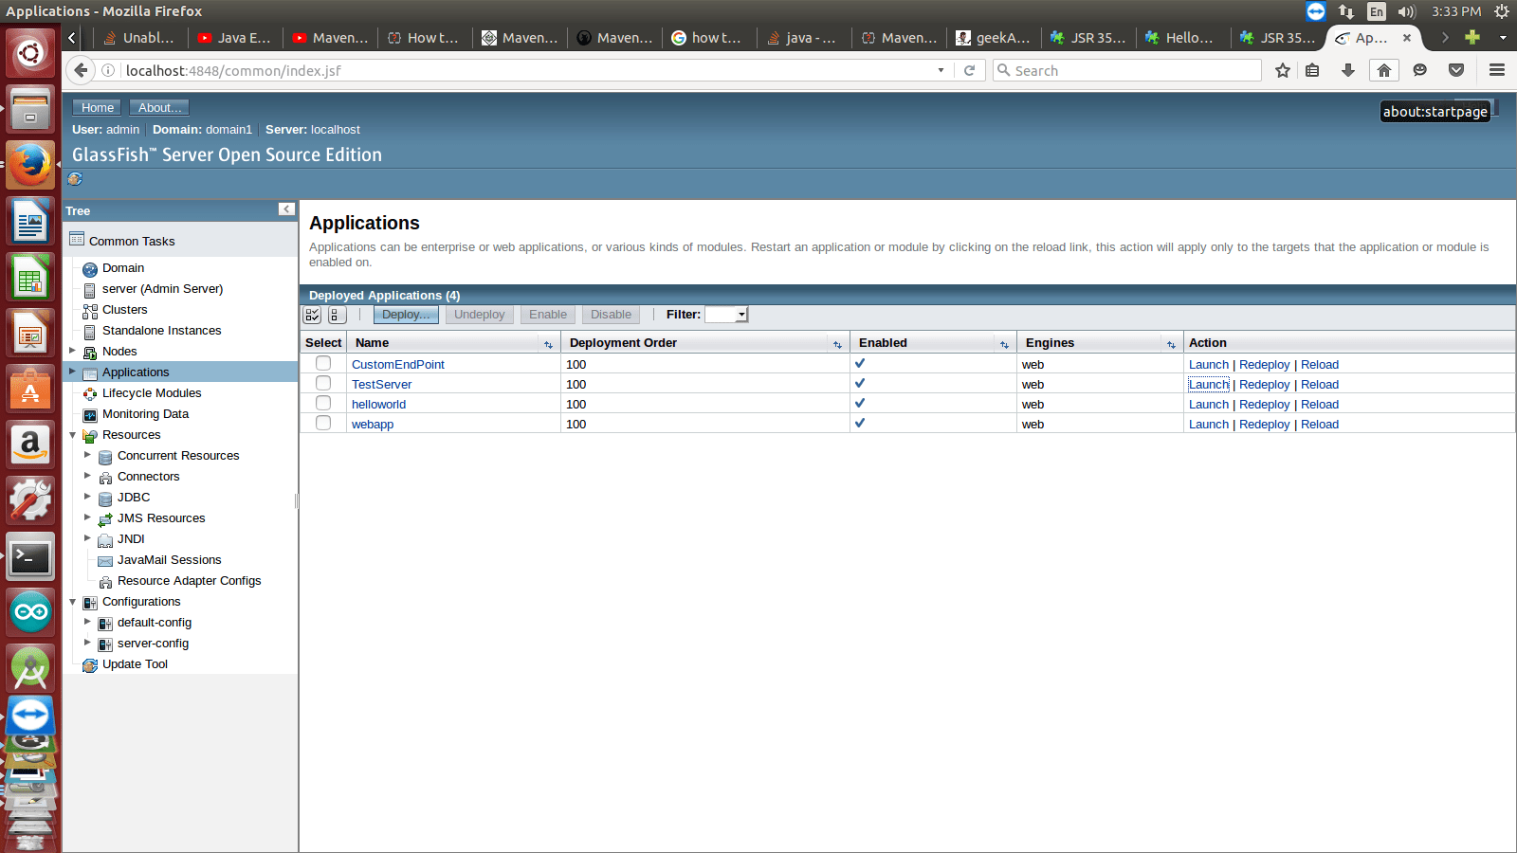Tick the checkbox for TestServer

tap(323, 383)
